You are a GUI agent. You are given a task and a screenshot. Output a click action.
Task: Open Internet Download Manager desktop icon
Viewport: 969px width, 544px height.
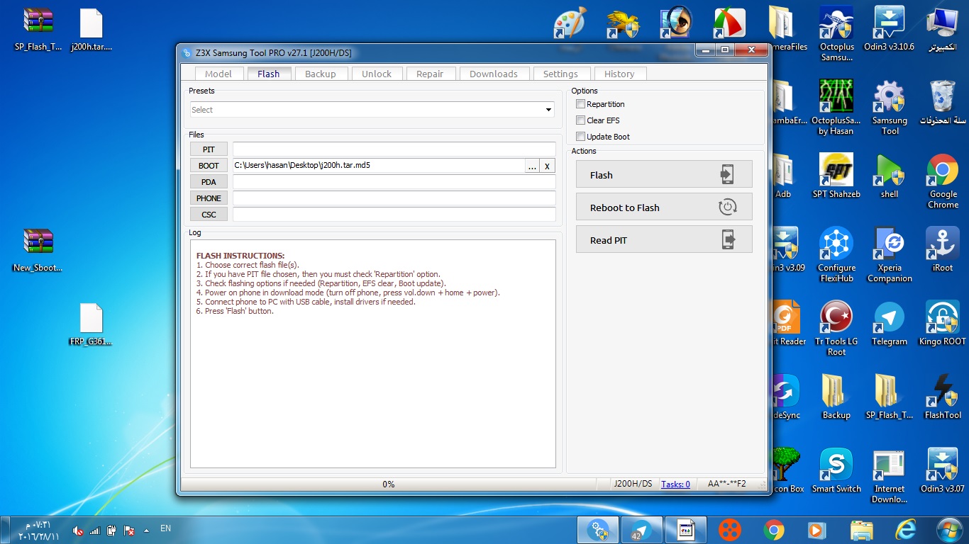click(890, 476)
